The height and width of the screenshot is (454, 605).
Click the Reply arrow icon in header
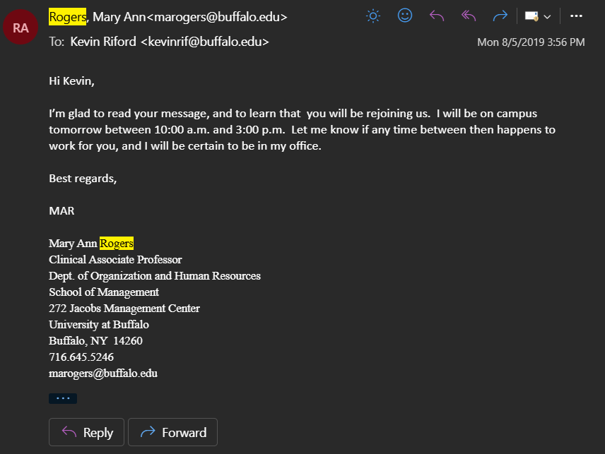(437, 16)
